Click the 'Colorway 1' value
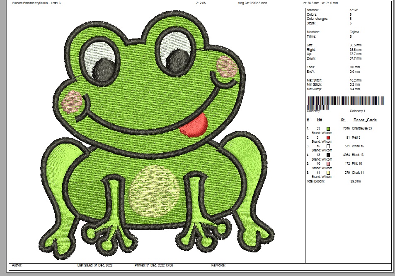The image size is (395, 276). click(x=357, y=111)
